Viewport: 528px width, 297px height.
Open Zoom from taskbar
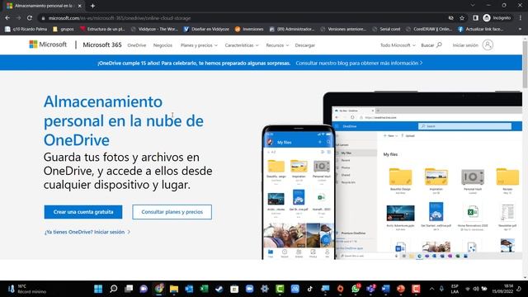click(x=249, y=289)
